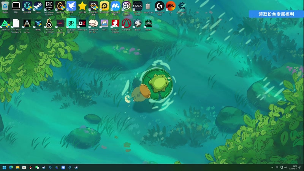Open the WeGame desktop shortcut
This screenshot has width=304, height=171.
60,7
